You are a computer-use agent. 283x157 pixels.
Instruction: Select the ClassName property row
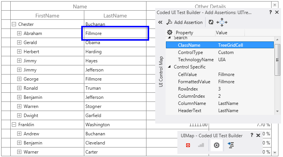pos(220,45)
